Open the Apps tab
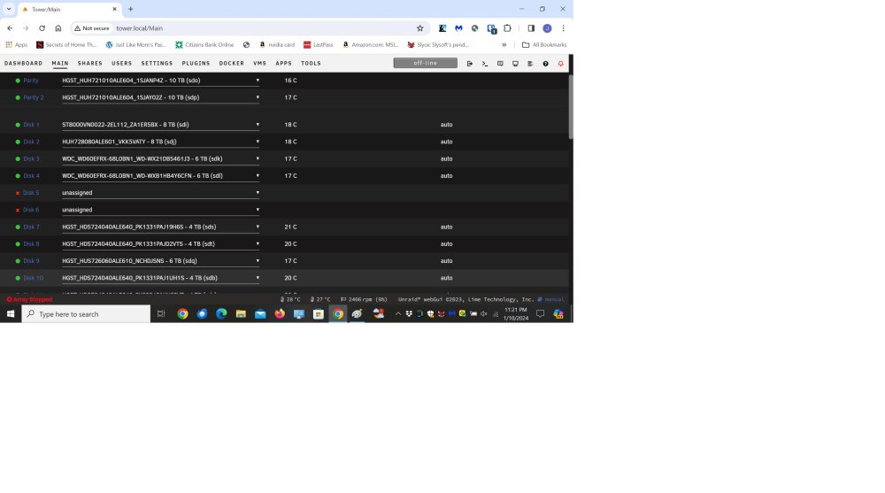 point(283,63)
